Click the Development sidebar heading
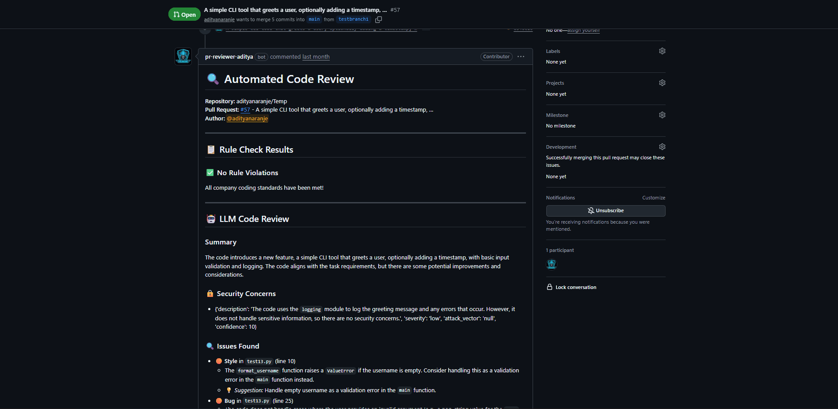Image resolution: width=838 pixels, height=409 pixels. tap(561, 147)
